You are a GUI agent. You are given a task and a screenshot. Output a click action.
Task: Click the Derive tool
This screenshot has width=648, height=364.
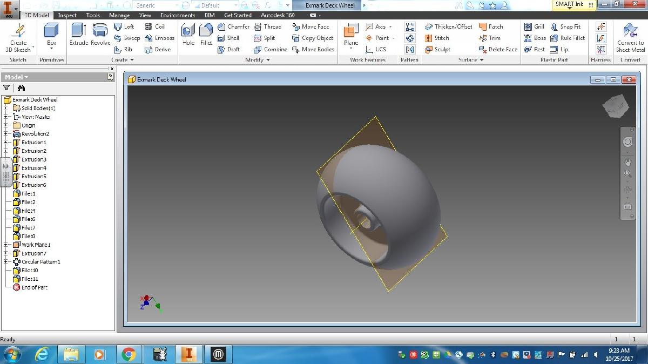[158, 49]
